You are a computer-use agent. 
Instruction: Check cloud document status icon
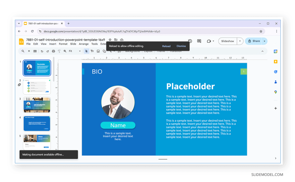(x=122, y=40)
